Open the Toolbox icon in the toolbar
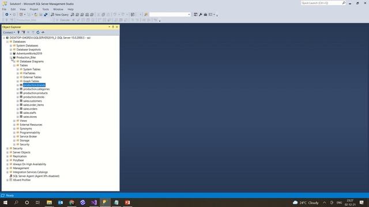The height and width of the screenshot is (207, 369). pos(205,14)
